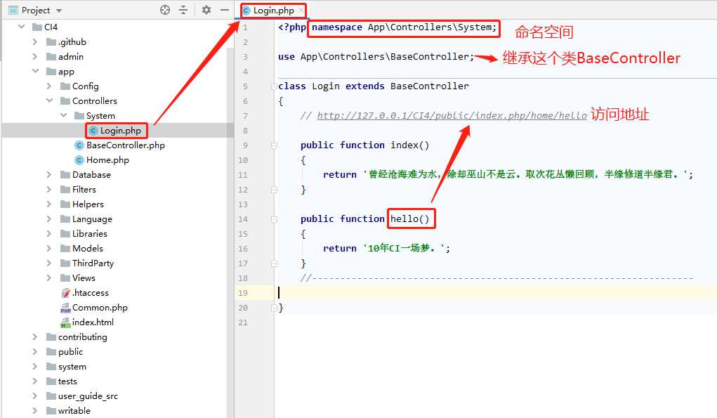Expand the writable folder

coord(35,411)
